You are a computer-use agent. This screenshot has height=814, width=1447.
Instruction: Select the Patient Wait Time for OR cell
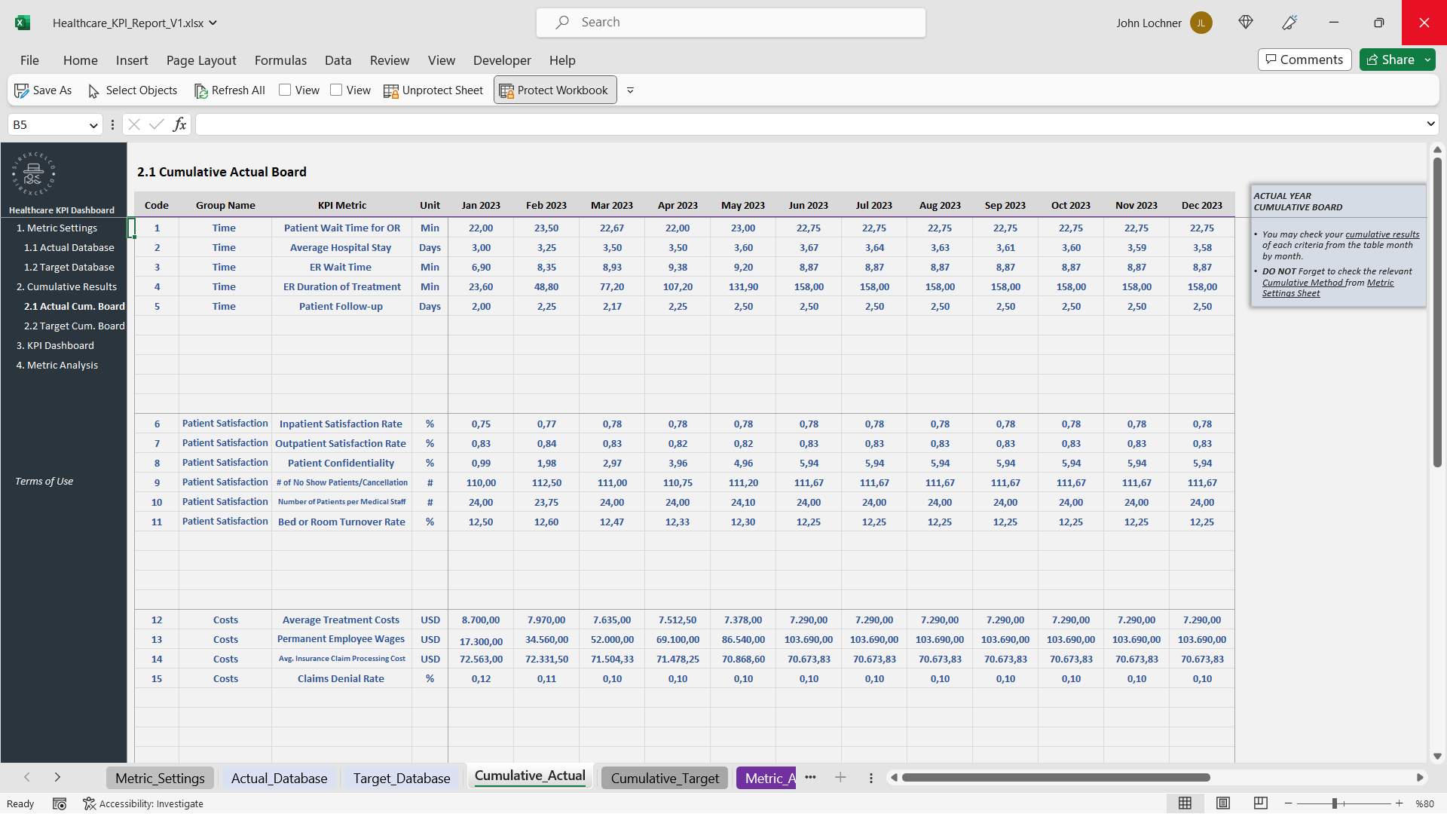[x=342, y=228]
